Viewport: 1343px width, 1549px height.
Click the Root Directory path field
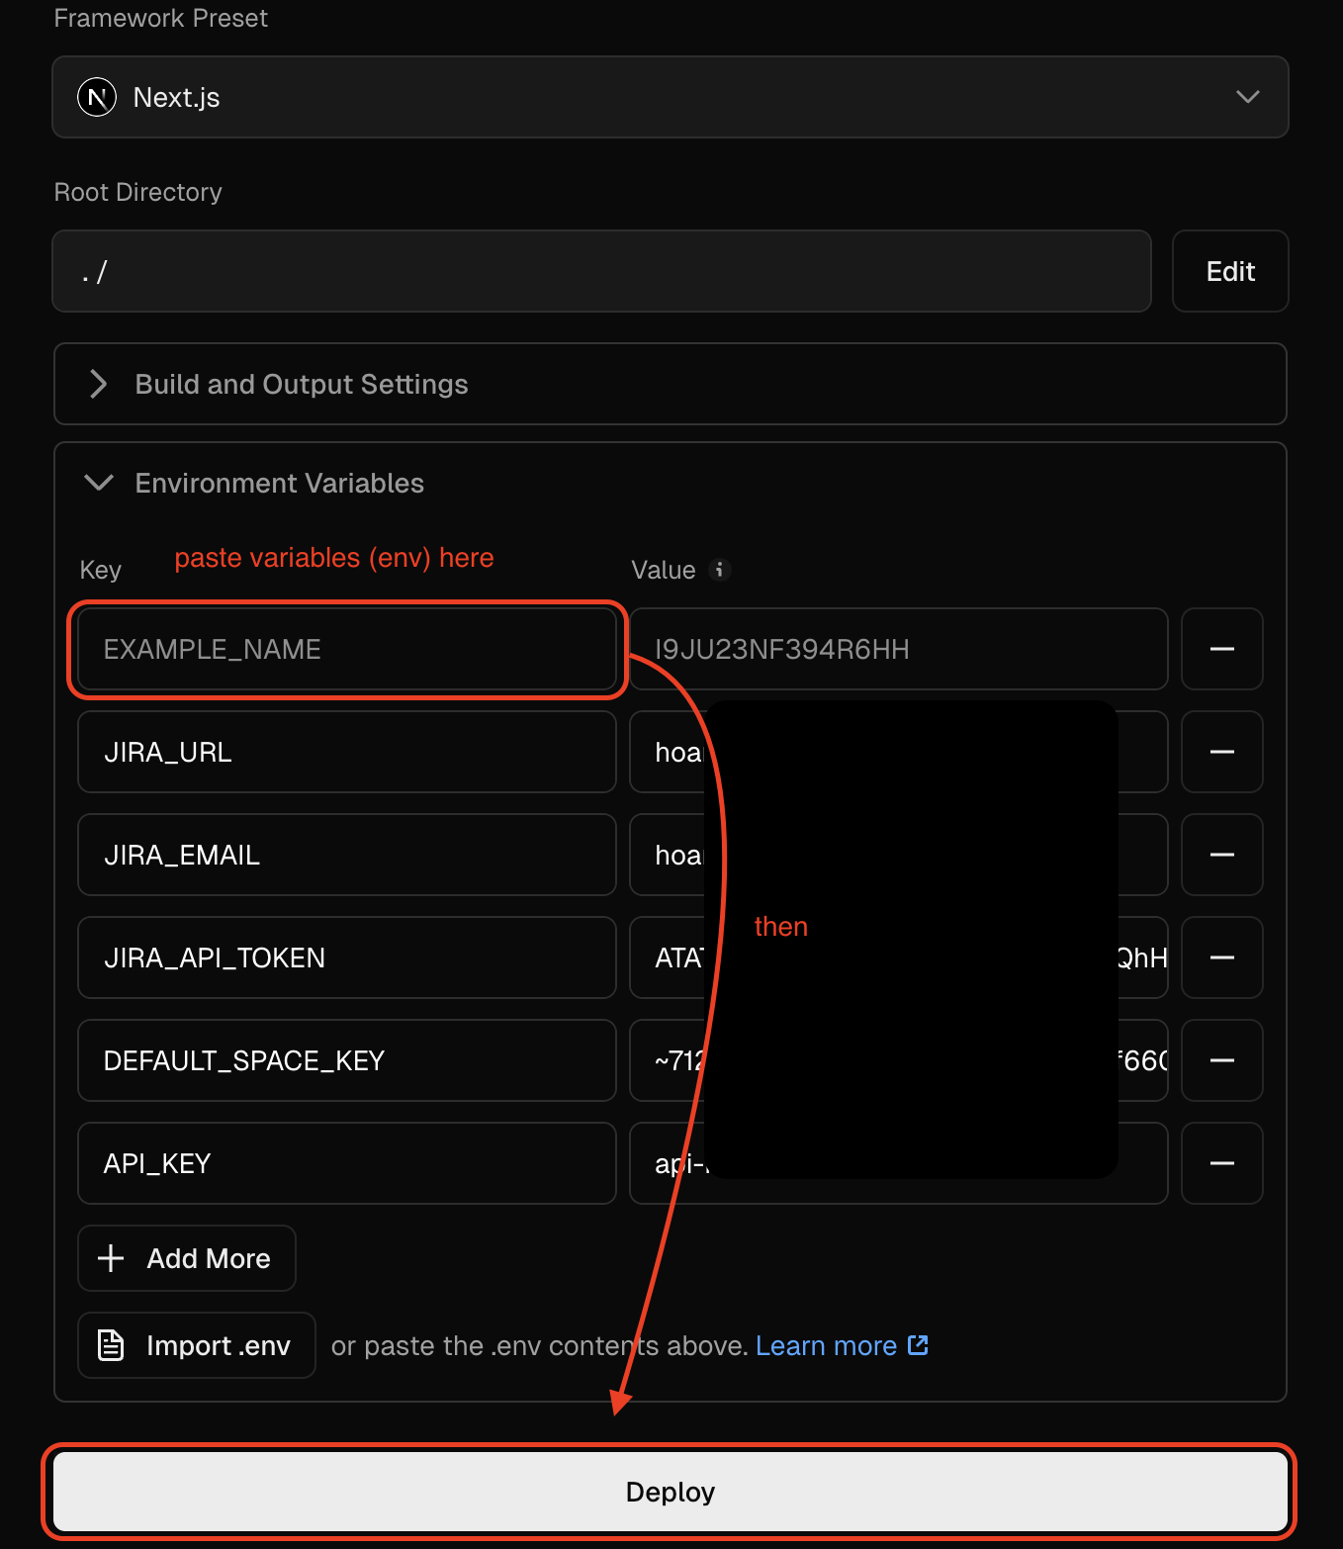pyautogui.click(x=601, y=271)
